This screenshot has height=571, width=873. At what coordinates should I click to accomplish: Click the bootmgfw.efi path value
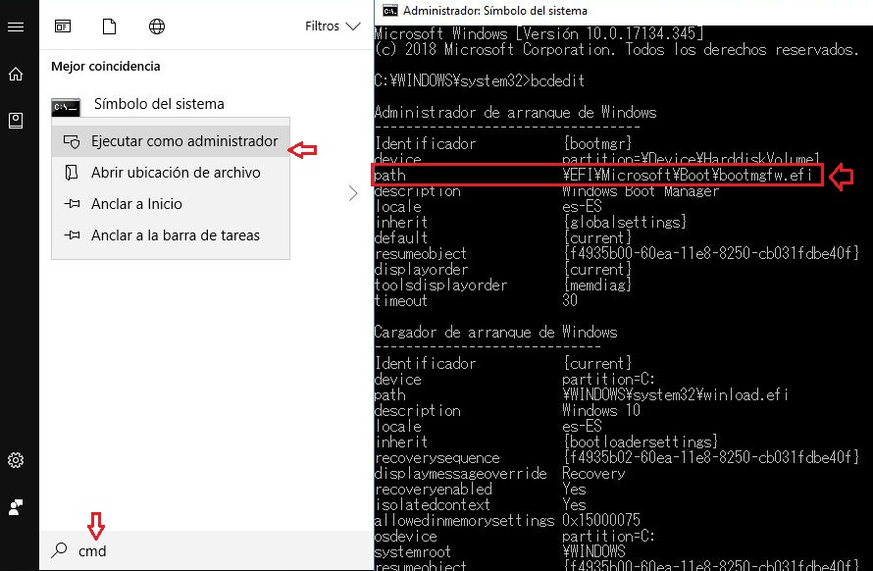(x=687, y=175)
